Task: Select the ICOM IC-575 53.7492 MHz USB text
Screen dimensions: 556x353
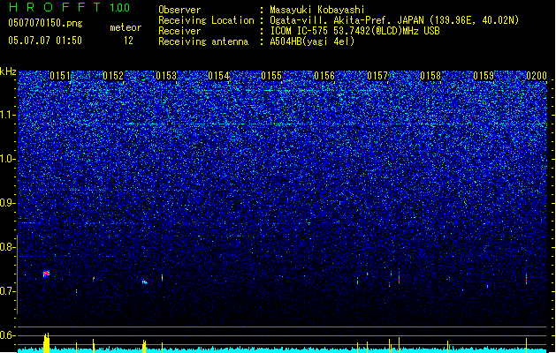Action: (x=354, y=31)
